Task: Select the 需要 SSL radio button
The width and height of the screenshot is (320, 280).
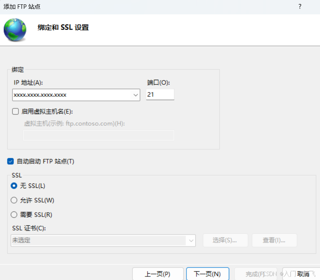Action: pos(14,215)
